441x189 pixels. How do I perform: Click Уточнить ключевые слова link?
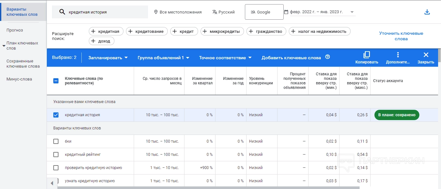coord(401,36)
